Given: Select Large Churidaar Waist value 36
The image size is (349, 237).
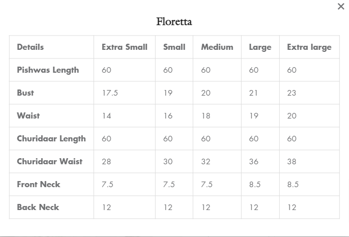Looking at the screenshot, I should [253, 162].
